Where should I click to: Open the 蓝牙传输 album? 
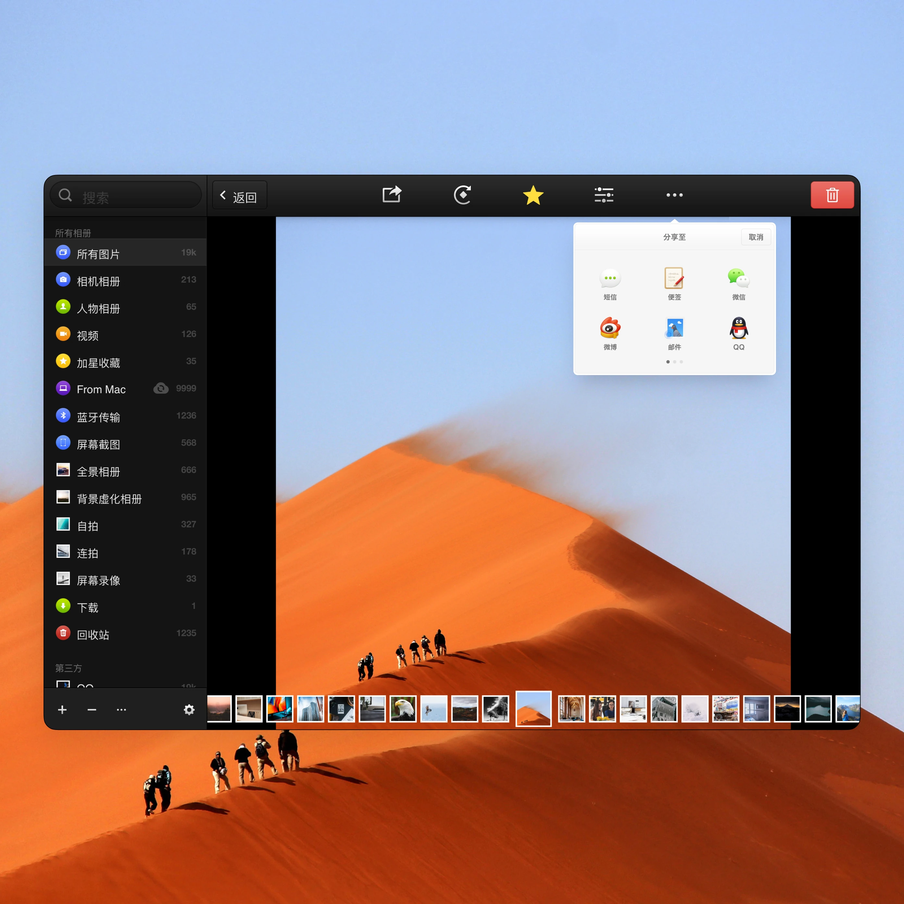(x=125, y=416)
